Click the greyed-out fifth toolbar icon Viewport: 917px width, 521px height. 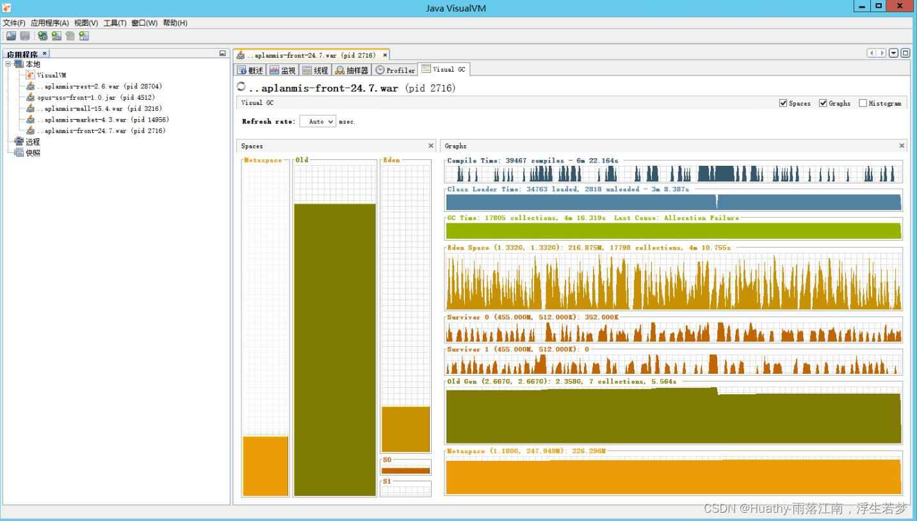click(x=70, y=36)
